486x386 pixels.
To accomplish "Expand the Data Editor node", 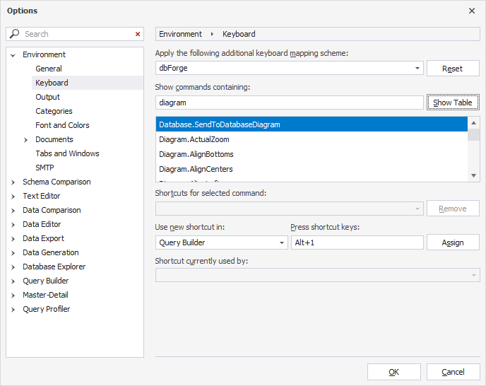I will (x=13, y=225).
